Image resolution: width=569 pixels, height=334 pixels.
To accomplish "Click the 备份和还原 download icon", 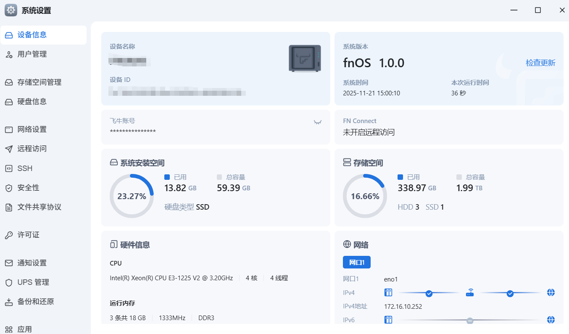I will (x=9, y=302).
